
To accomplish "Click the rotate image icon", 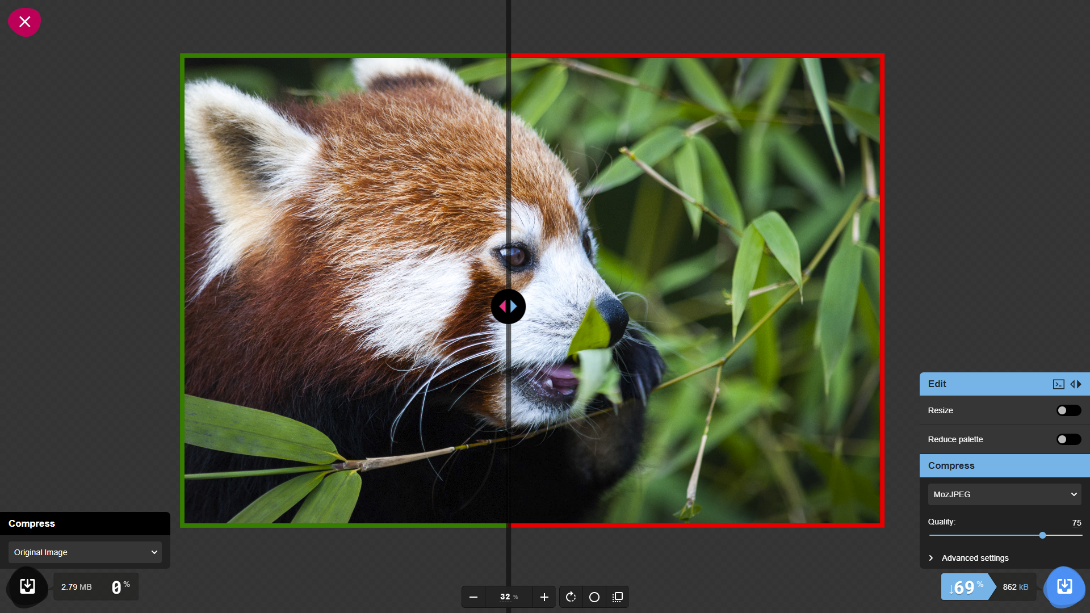I will coord(571,597).
